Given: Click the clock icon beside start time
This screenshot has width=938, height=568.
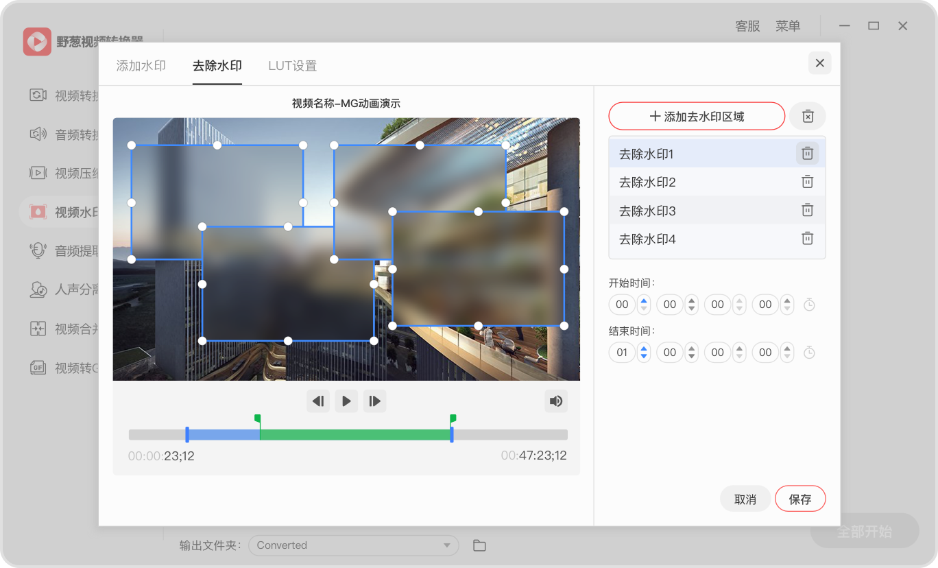Looking at the screenshot, I should click(x=809, y=305).
